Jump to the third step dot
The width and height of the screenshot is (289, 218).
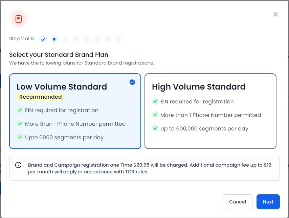point(65,39)
